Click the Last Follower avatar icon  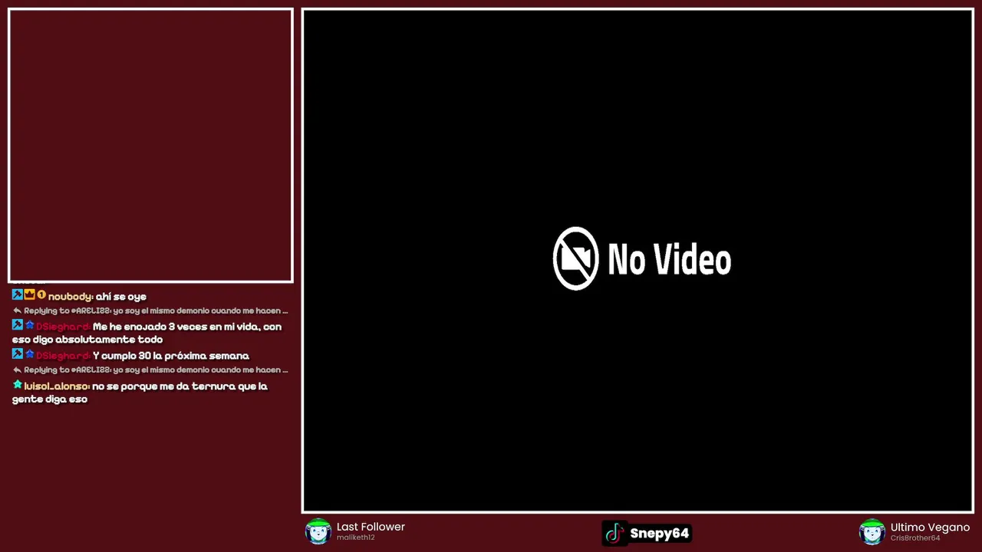[318, 531]
